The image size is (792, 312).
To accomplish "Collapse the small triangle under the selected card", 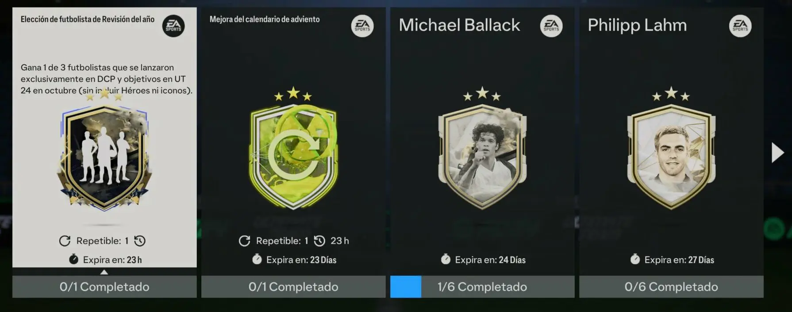I will point(104,272).
